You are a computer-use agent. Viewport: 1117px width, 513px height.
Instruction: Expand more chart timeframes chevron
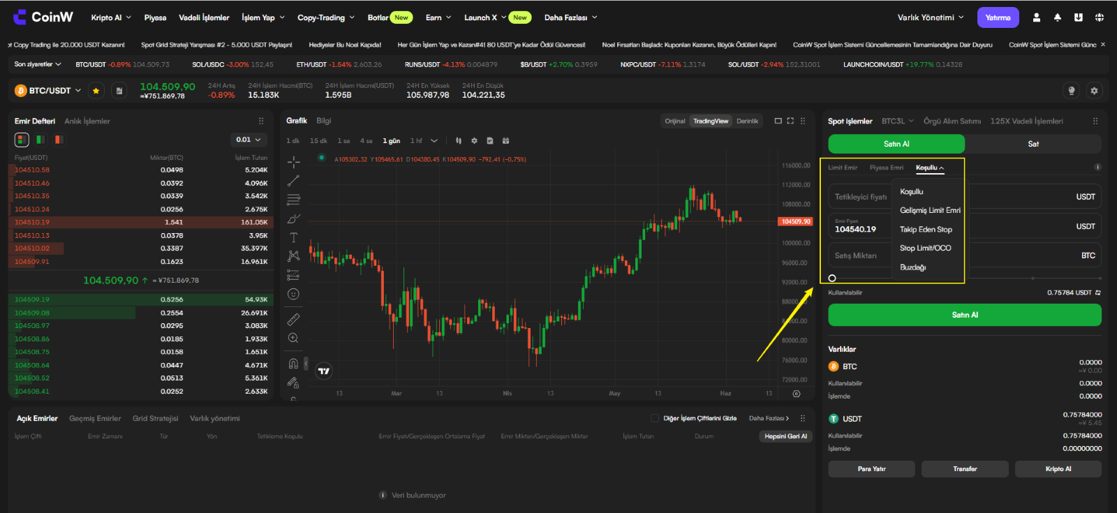pyautogui.click(x=434, y=141)
